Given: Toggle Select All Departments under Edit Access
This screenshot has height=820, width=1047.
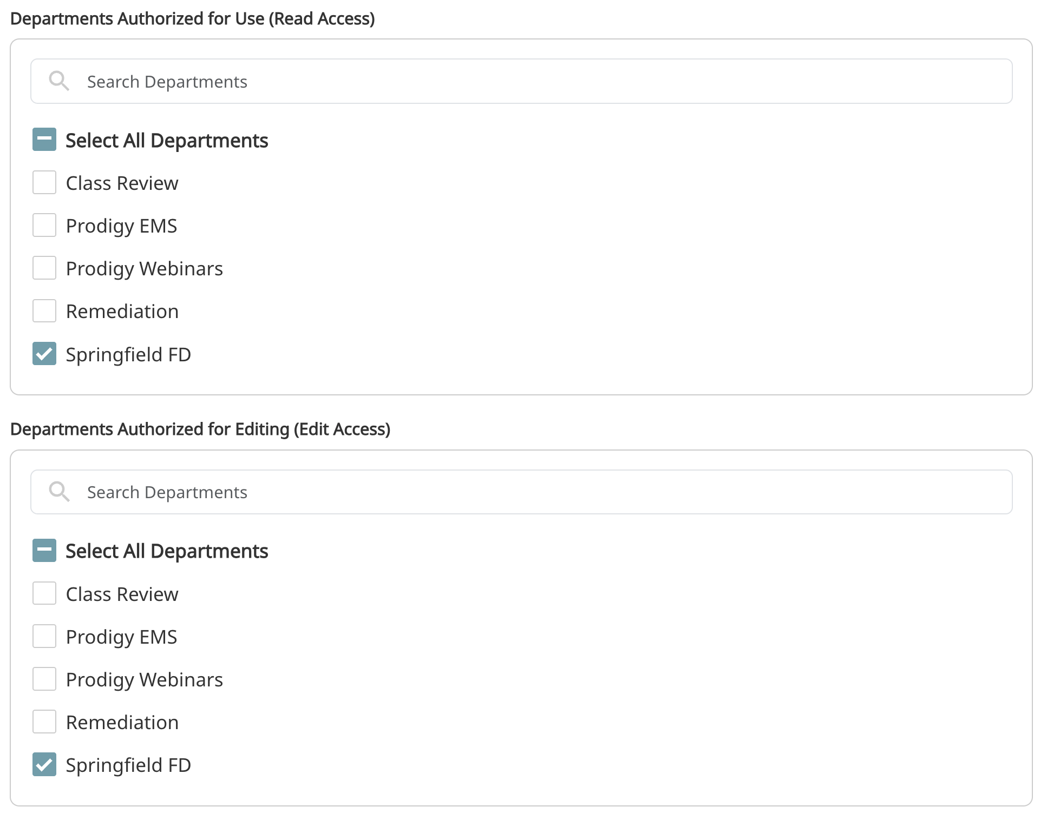Looking at the screenshot, I should coord(44,550).
